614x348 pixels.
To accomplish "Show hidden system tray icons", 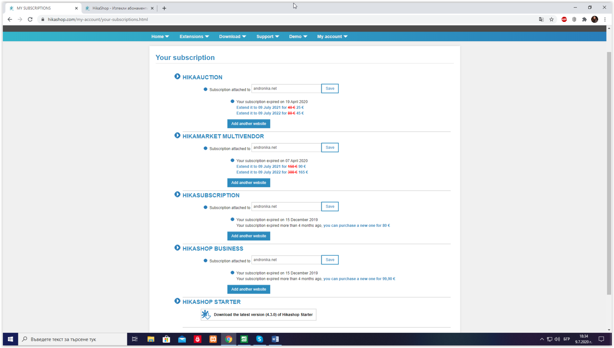I will tap(542, 339).
